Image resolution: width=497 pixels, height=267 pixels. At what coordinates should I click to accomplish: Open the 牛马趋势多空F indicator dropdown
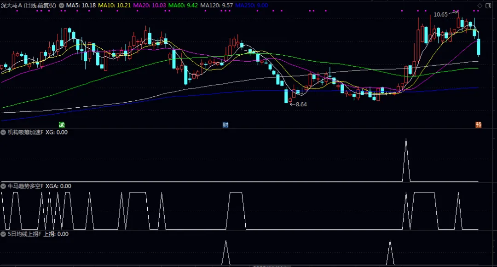(4, 186)
